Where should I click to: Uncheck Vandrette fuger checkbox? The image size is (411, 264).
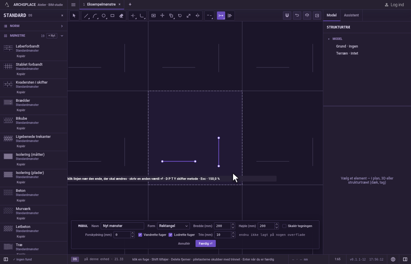pyautogui.click(x=140, y=235)
